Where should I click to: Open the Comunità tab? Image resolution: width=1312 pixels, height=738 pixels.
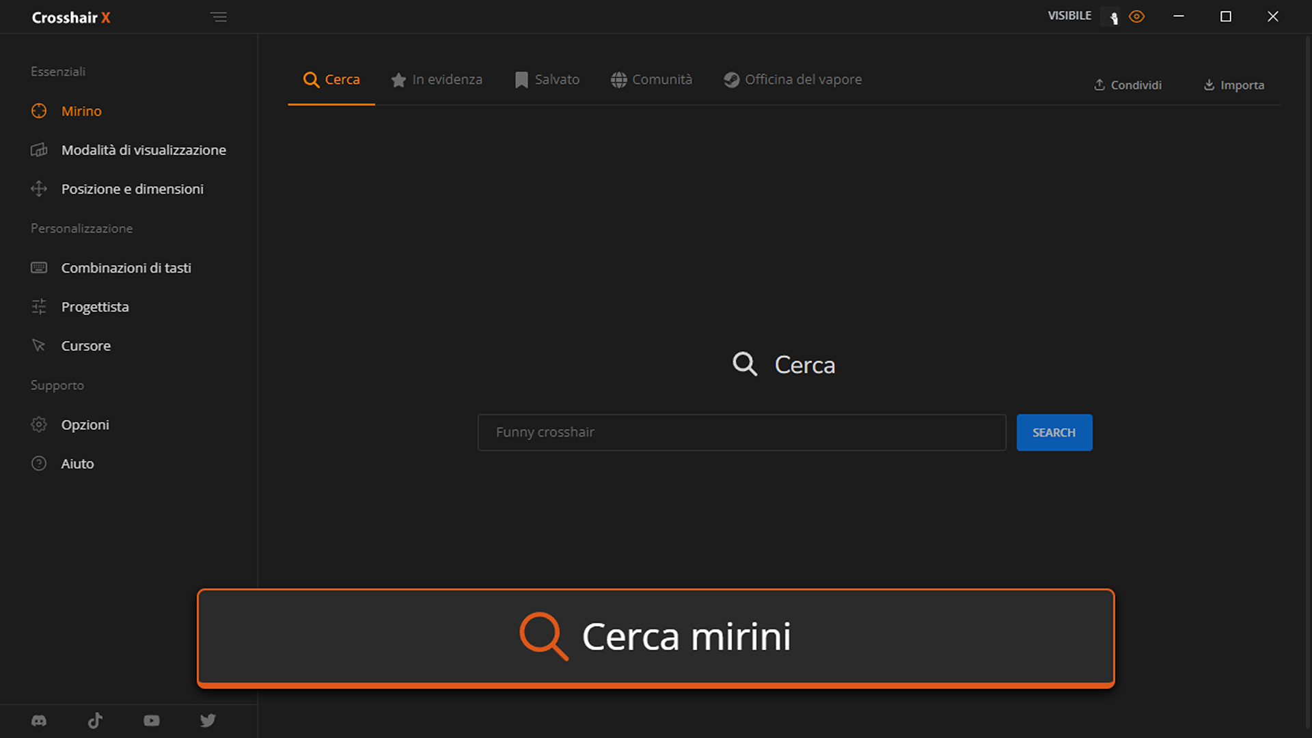click(651, 80)
